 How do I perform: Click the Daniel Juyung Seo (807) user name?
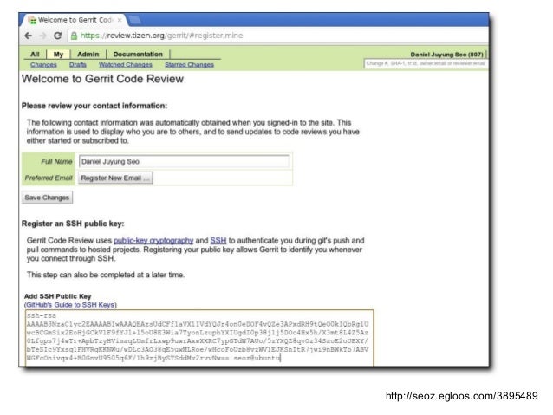point(447,55)
